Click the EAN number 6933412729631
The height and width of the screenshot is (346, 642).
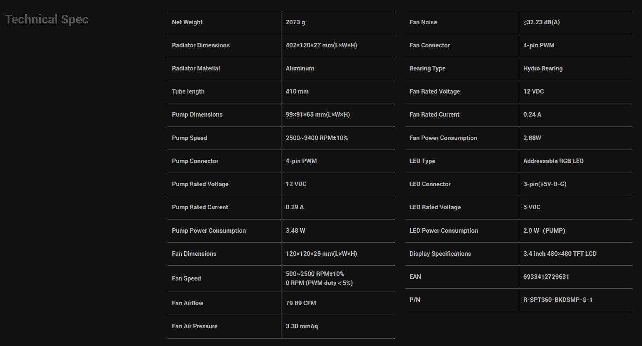[x=546, y=277]
